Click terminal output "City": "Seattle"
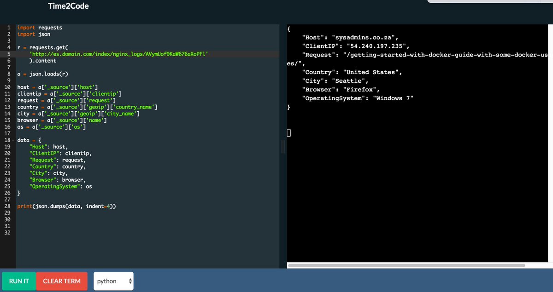This screenshot has width=553, height=292. pos(335,81)
